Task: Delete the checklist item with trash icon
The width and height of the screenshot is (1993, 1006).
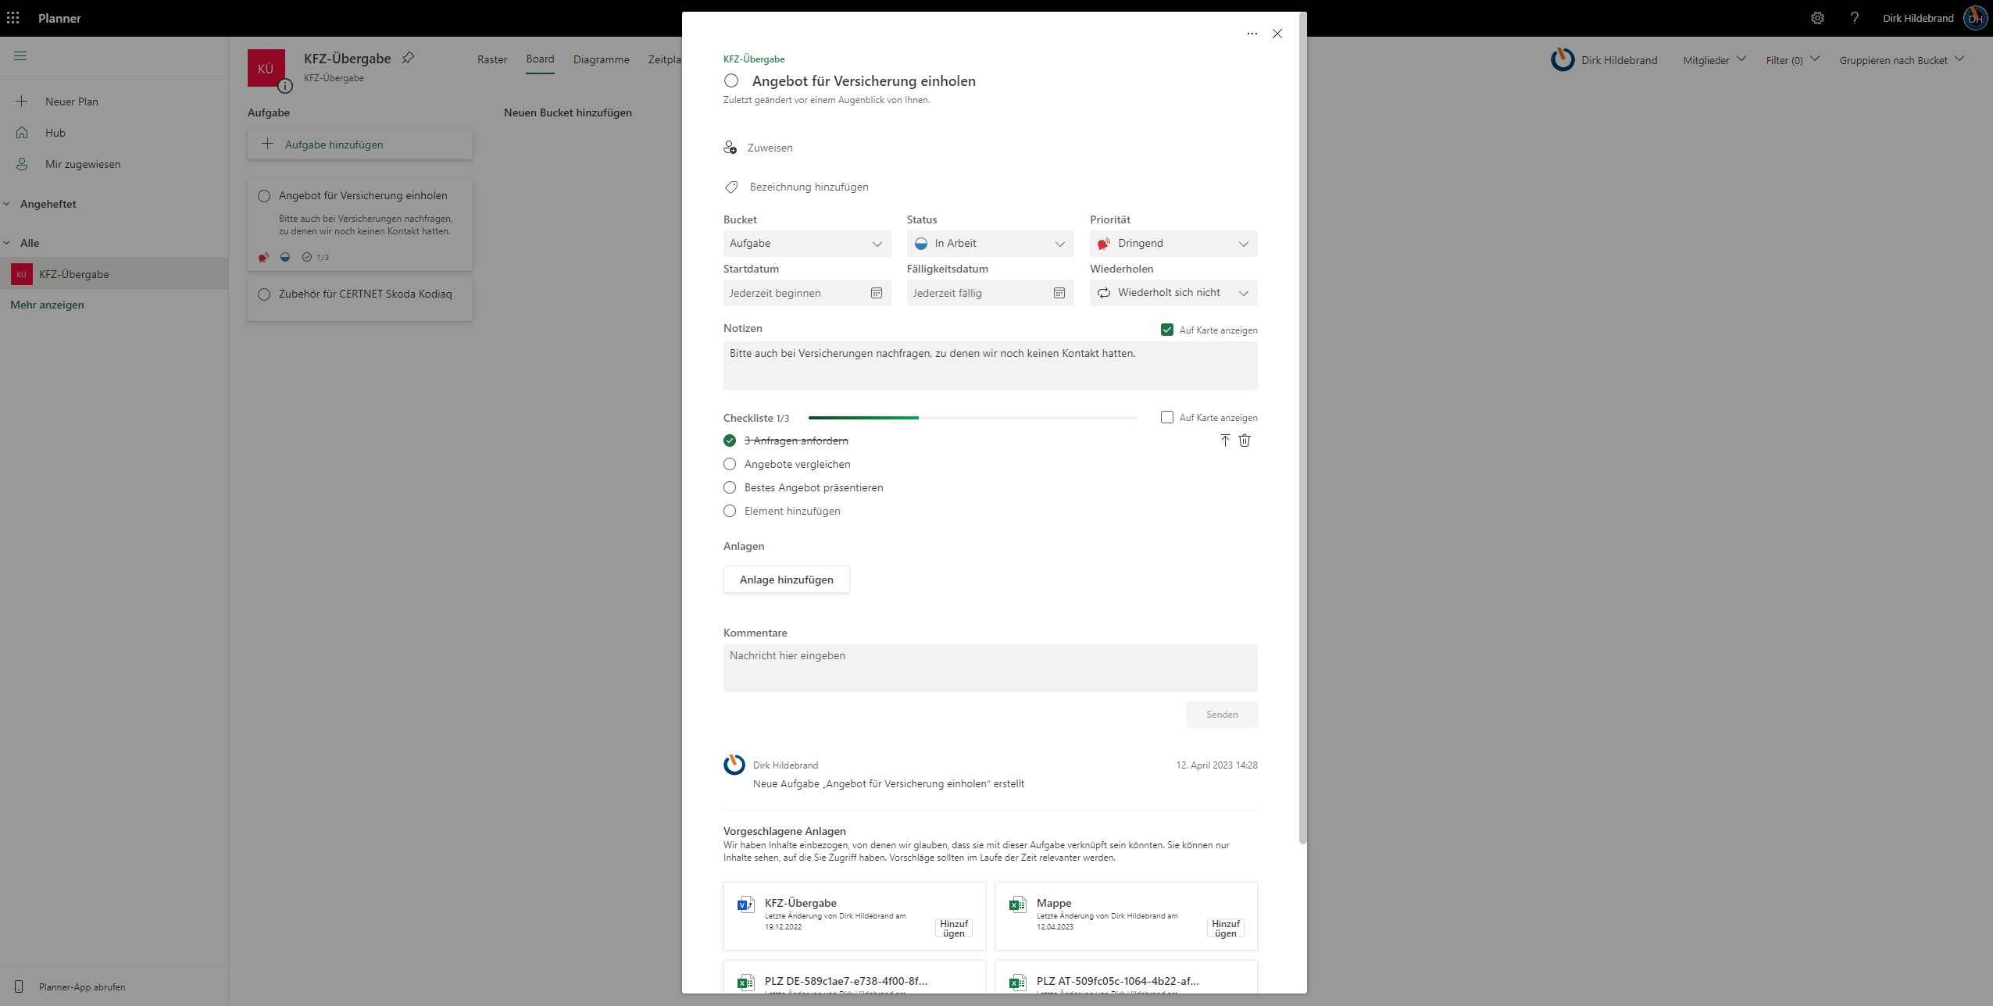Action: click(1245, 441)
